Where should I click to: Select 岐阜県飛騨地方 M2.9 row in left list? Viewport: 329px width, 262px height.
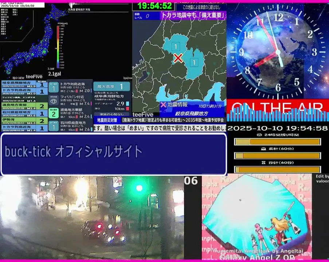click(24, 84)
